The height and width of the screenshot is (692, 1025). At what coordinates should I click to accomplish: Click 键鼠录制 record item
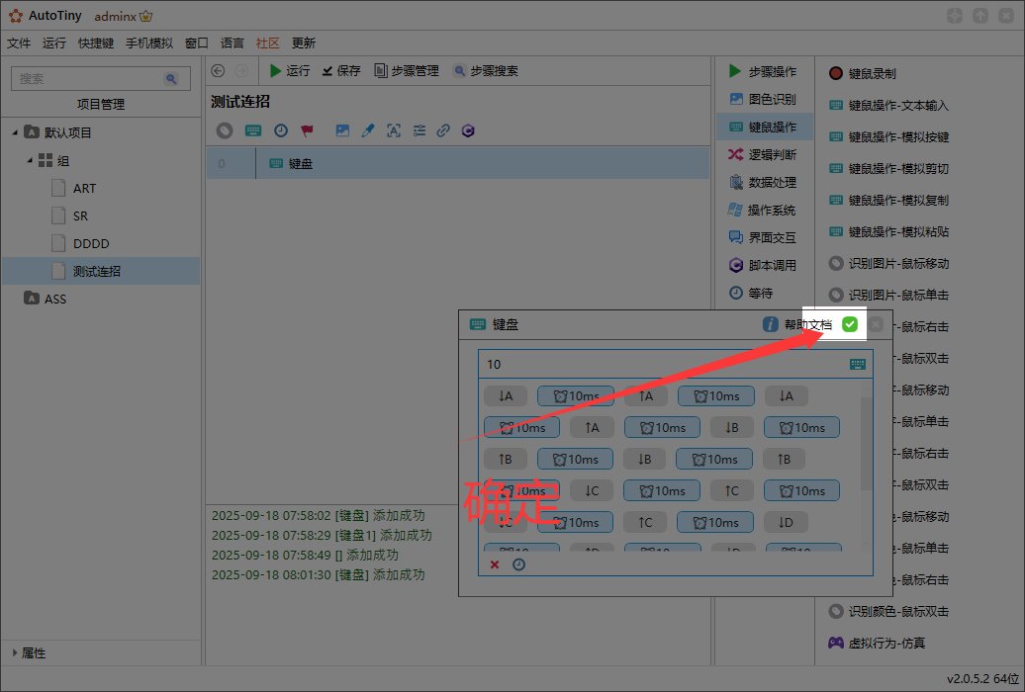(862, 73)
